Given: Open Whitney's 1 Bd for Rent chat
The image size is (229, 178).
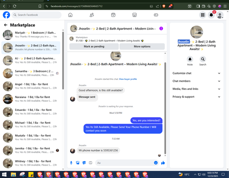Looking at the screenshot, I should tap(31, 163).
